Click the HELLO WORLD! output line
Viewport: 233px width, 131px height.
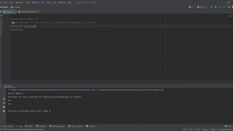pyautogui.click(x=16, y=94)
